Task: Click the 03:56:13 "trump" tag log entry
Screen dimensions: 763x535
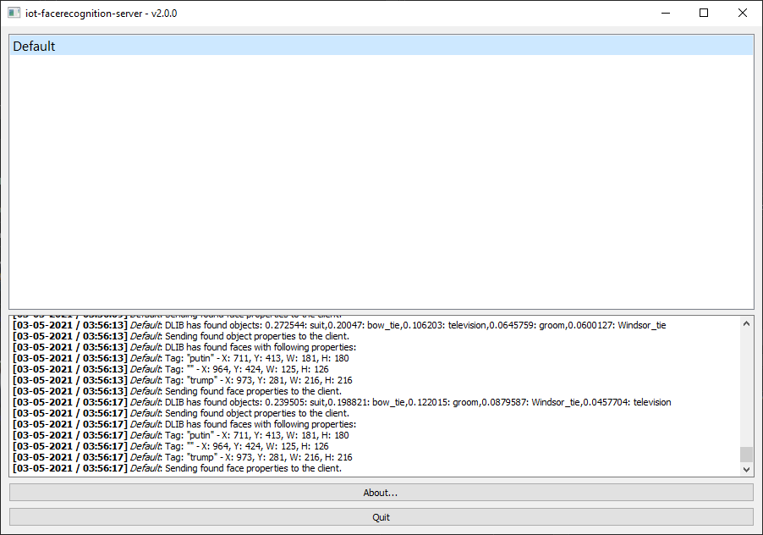Action: (x=254, y=380)
